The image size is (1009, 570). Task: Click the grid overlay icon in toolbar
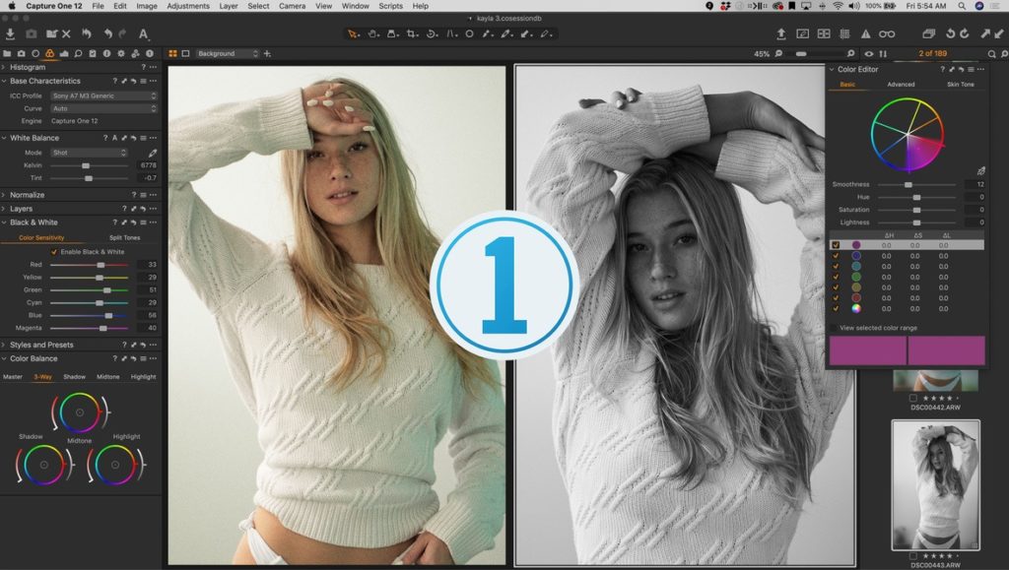pyautogui.click(x=844, y=33)
